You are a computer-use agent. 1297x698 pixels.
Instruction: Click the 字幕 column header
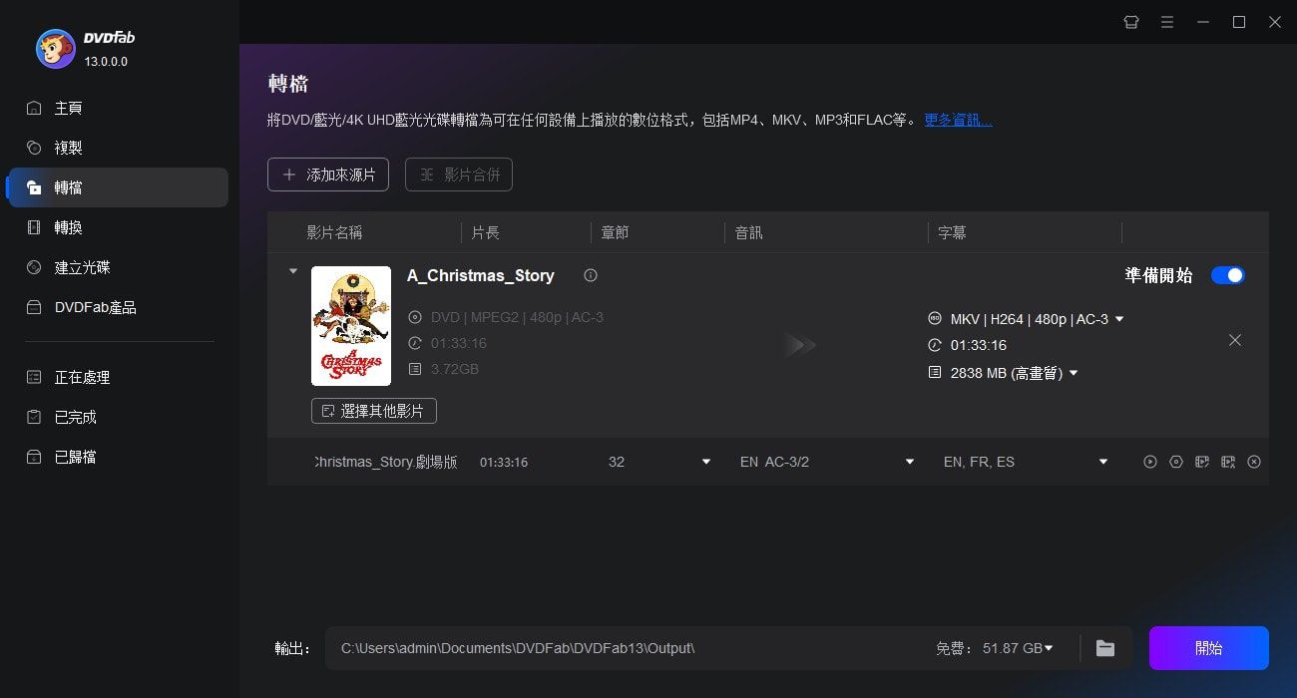pyautogui.click(x=952, y=232)
